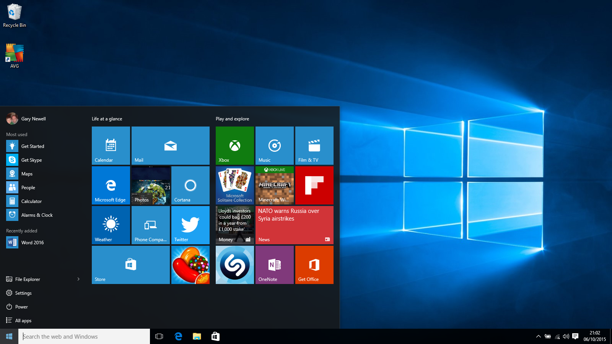Click the Get Office tile
This screenshot has height=344, width=612.
coord(314,265)
